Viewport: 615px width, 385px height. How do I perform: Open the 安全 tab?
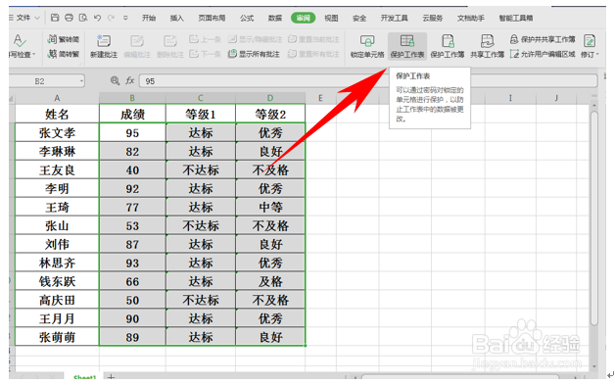[358, 18]
